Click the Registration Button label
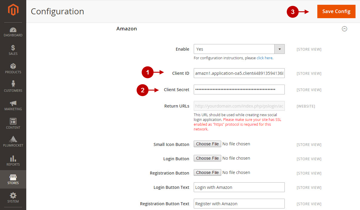 point(170,173)
